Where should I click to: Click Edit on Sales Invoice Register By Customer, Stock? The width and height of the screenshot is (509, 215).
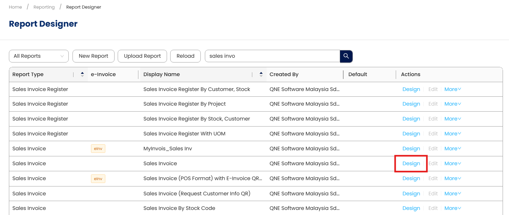(433, 89)
